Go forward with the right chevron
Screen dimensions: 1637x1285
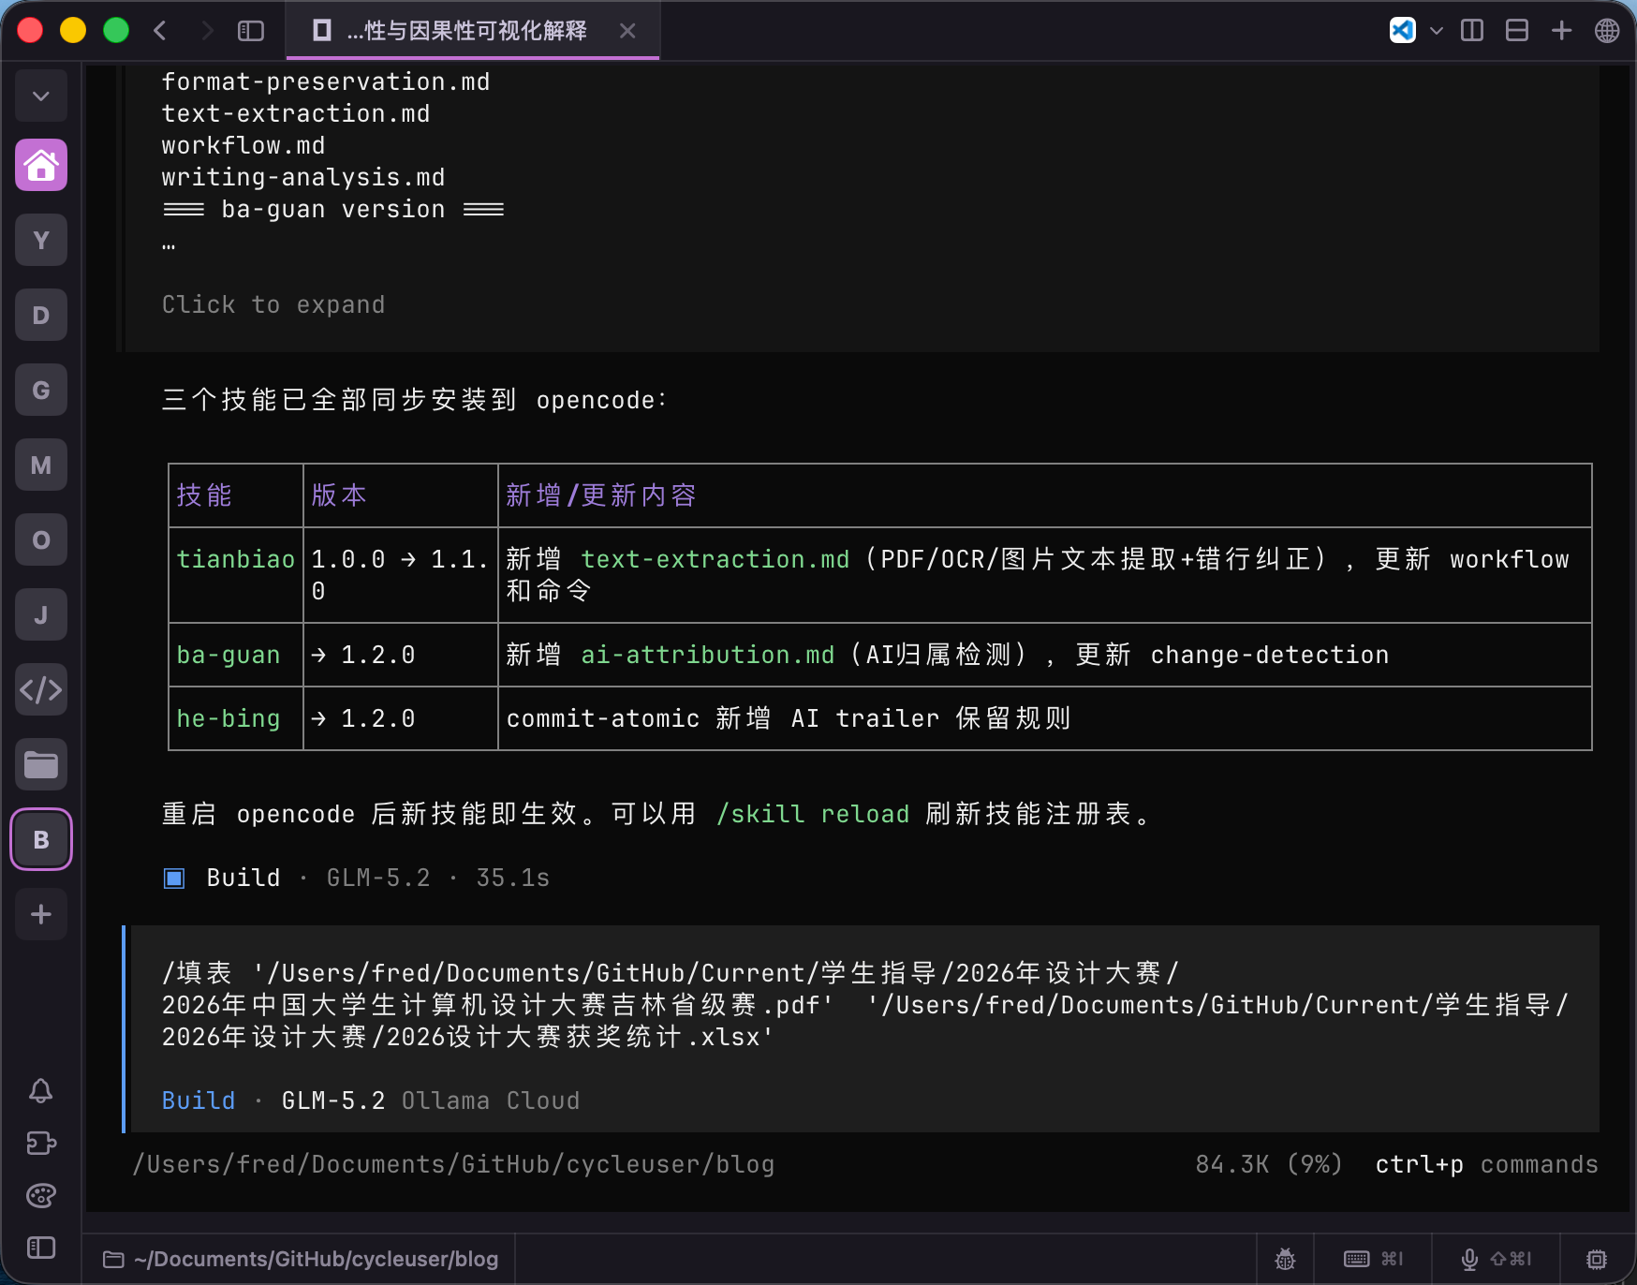(207, 31)
